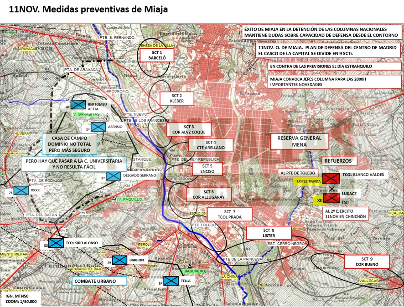Click the Refuerzos label

tap(338, 161)
